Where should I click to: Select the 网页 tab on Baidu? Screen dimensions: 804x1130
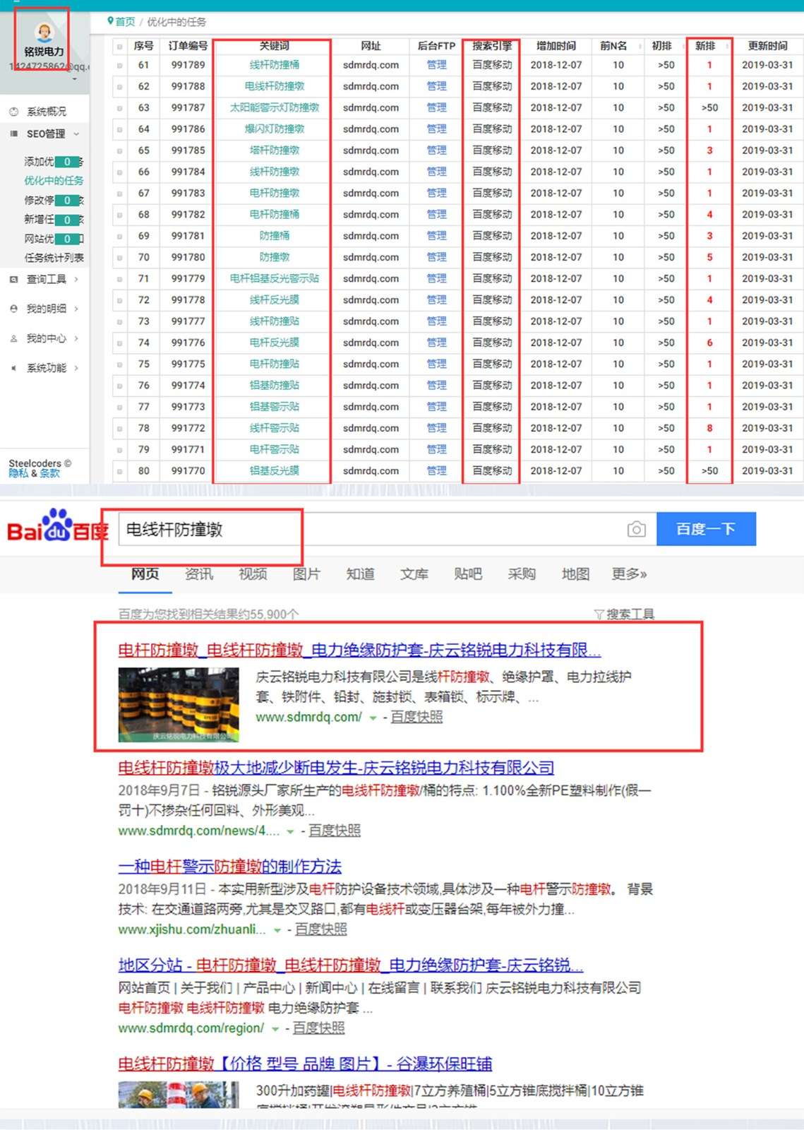pyautogui.click(x=145, y=574)
